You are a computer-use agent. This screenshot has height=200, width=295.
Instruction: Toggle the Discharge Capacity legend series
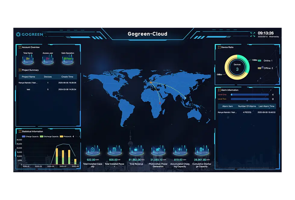click(x=49, y=136)
